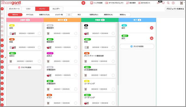Check the circle on テスト task card
This screenshot has height=107, width=186.
click(x=76, y=103)
